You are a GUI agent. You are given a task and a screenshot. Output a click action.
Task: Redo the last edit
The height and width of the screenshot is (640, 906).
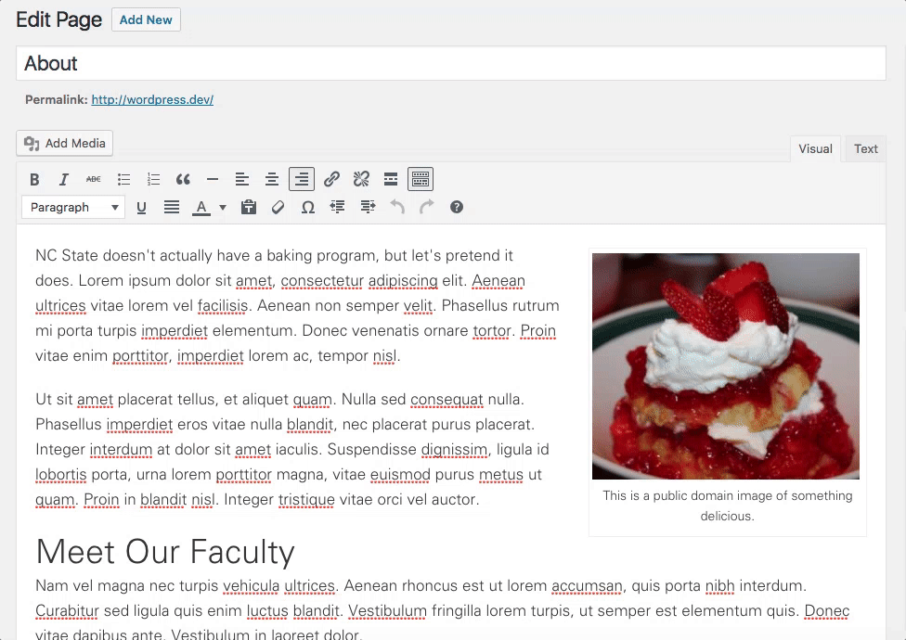[426, 207]
